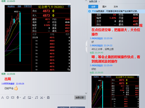The height and width of the screenshot is (108, 145).
Task: Toggle the 消息记录 message history button
Action: click(x=80, y=98)
